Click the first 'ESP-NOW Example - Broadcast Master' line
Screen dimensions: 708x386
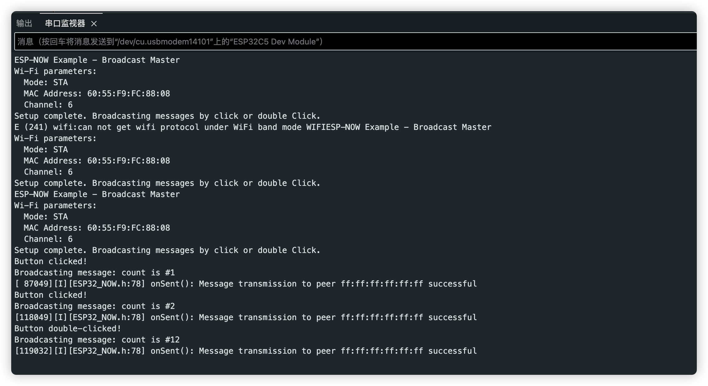coord(97,60)
